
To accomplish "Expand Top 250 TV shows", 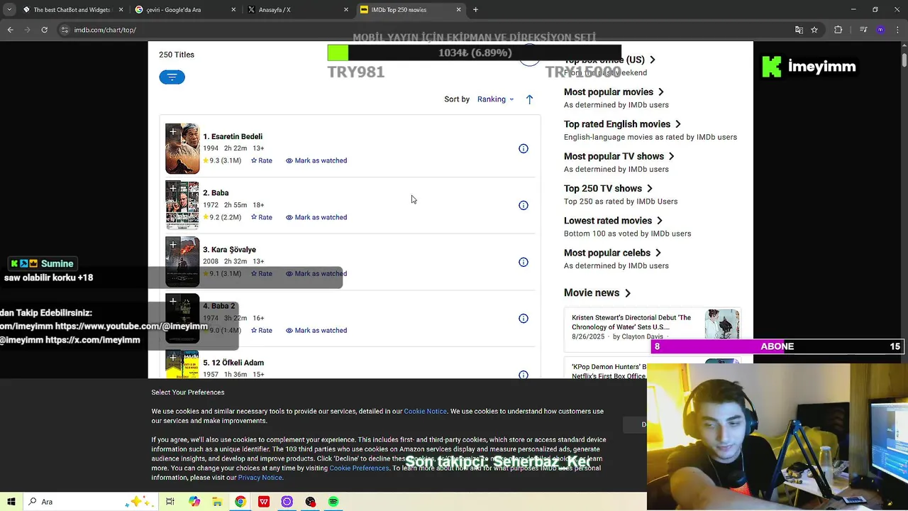I will (x=608, y=188).
